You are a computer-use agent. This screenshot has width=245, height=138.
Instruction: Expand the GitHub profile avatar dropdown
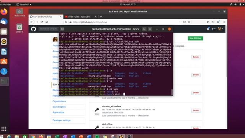220,29
